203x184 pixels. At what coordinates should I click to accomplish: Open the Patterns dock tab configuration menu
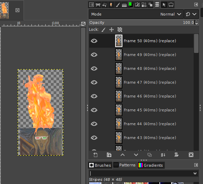(196, 165)
